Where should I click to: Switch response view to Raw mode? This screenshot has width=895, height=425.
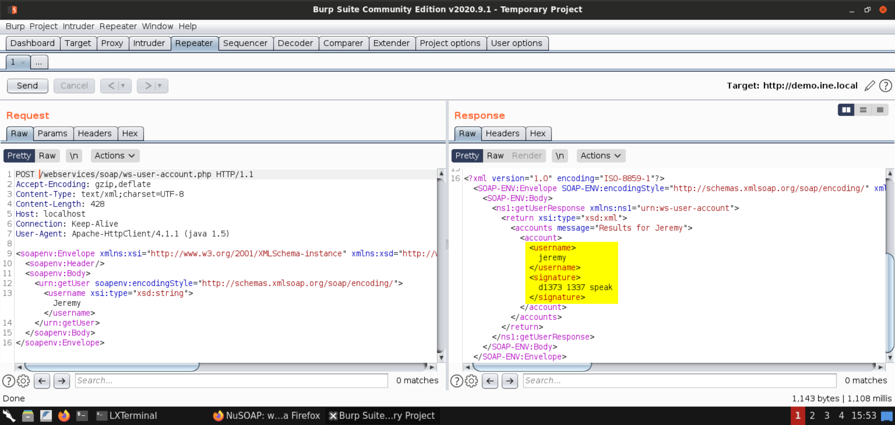pyautogui.click(x=495, y=156)
